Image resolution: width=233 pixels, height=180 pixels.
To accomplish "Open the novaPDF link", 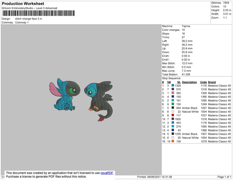I will coord(107,173).
